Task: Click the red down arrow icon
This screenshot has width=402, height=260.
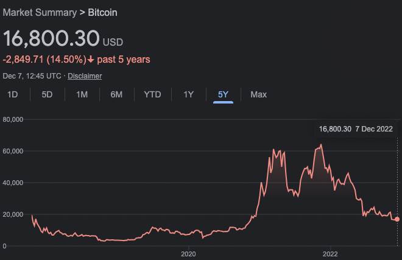Action: click(91, 60)
